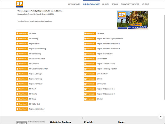Download the GP Getränkeland Köthen offer
165x124 pixels.
point(22,69)
